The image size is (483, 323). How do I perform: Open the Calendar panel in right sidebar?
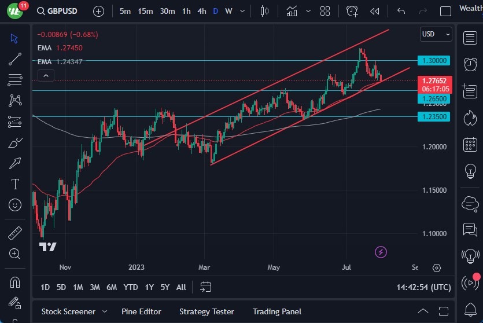point(470,144)
